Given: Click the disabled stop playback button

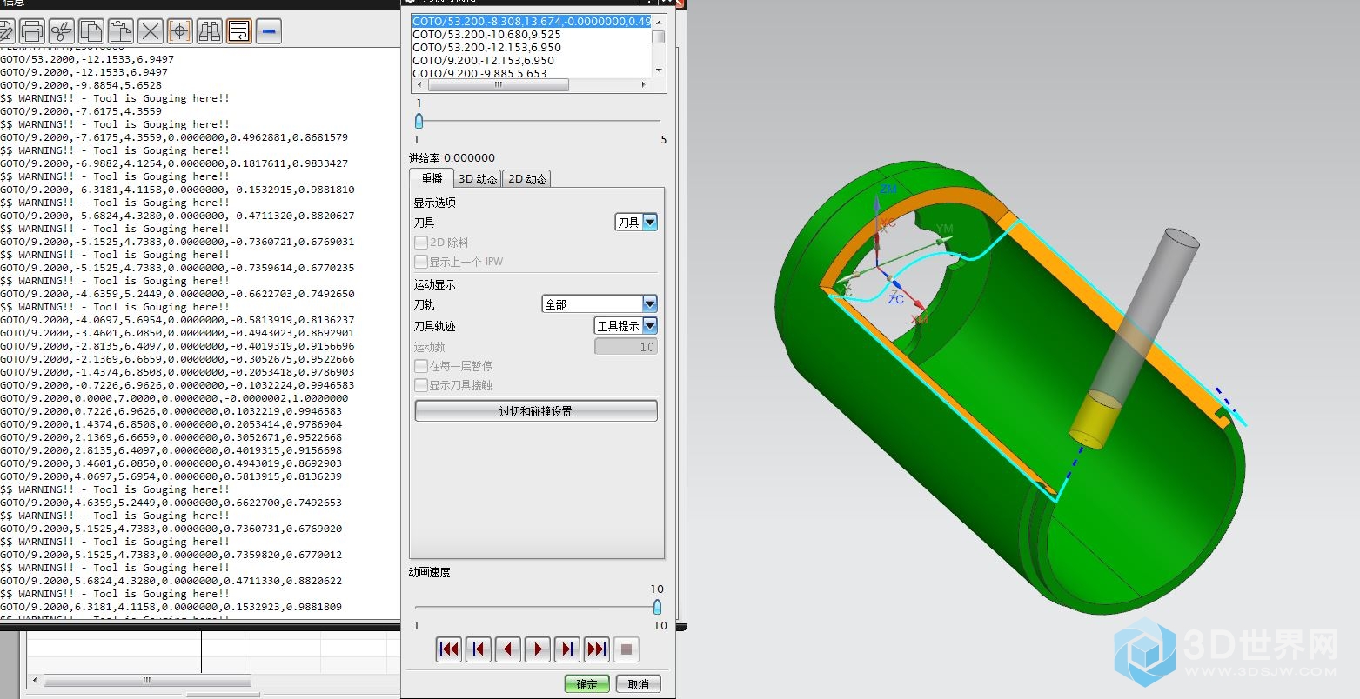Looking at the screenshot, I should click(x=626, y=649).
